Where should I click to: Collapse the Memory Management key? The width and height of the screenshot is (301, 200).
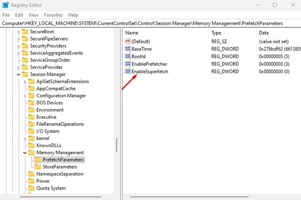(x=25, y=153)
